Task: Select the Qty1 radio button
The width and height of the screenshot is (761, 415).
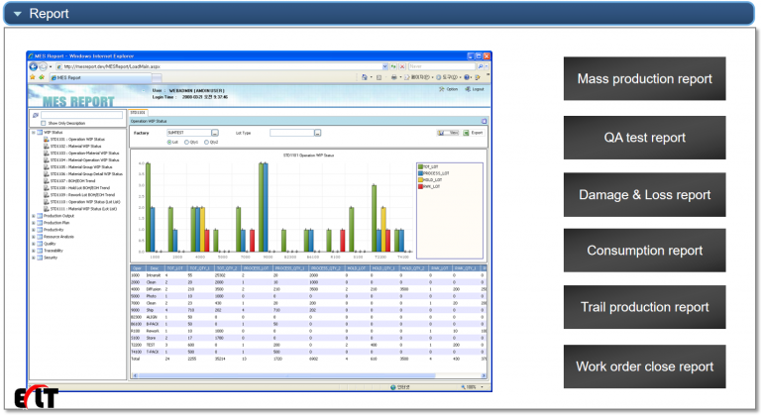Action: pos(187,141)
